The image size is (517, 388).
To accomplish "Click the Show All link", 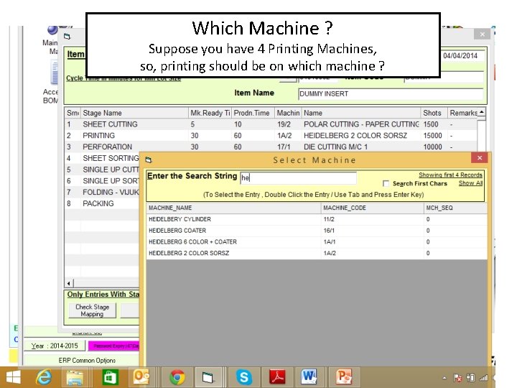I will tap(470, 183).
